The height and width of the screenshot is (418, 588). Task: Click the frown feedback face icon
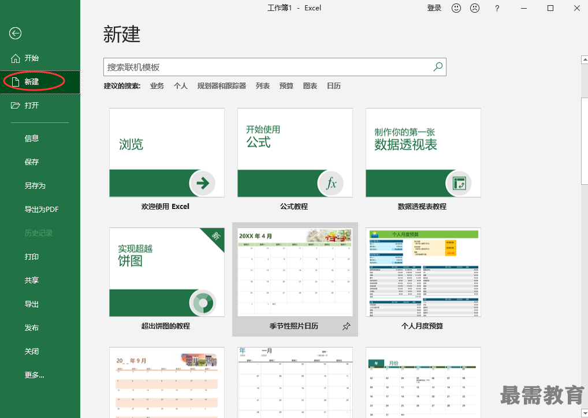[x=475, y=8]
